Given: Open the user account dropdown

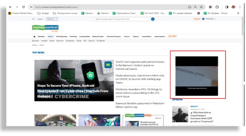Looking at the screenshot, I should [209, 19].
